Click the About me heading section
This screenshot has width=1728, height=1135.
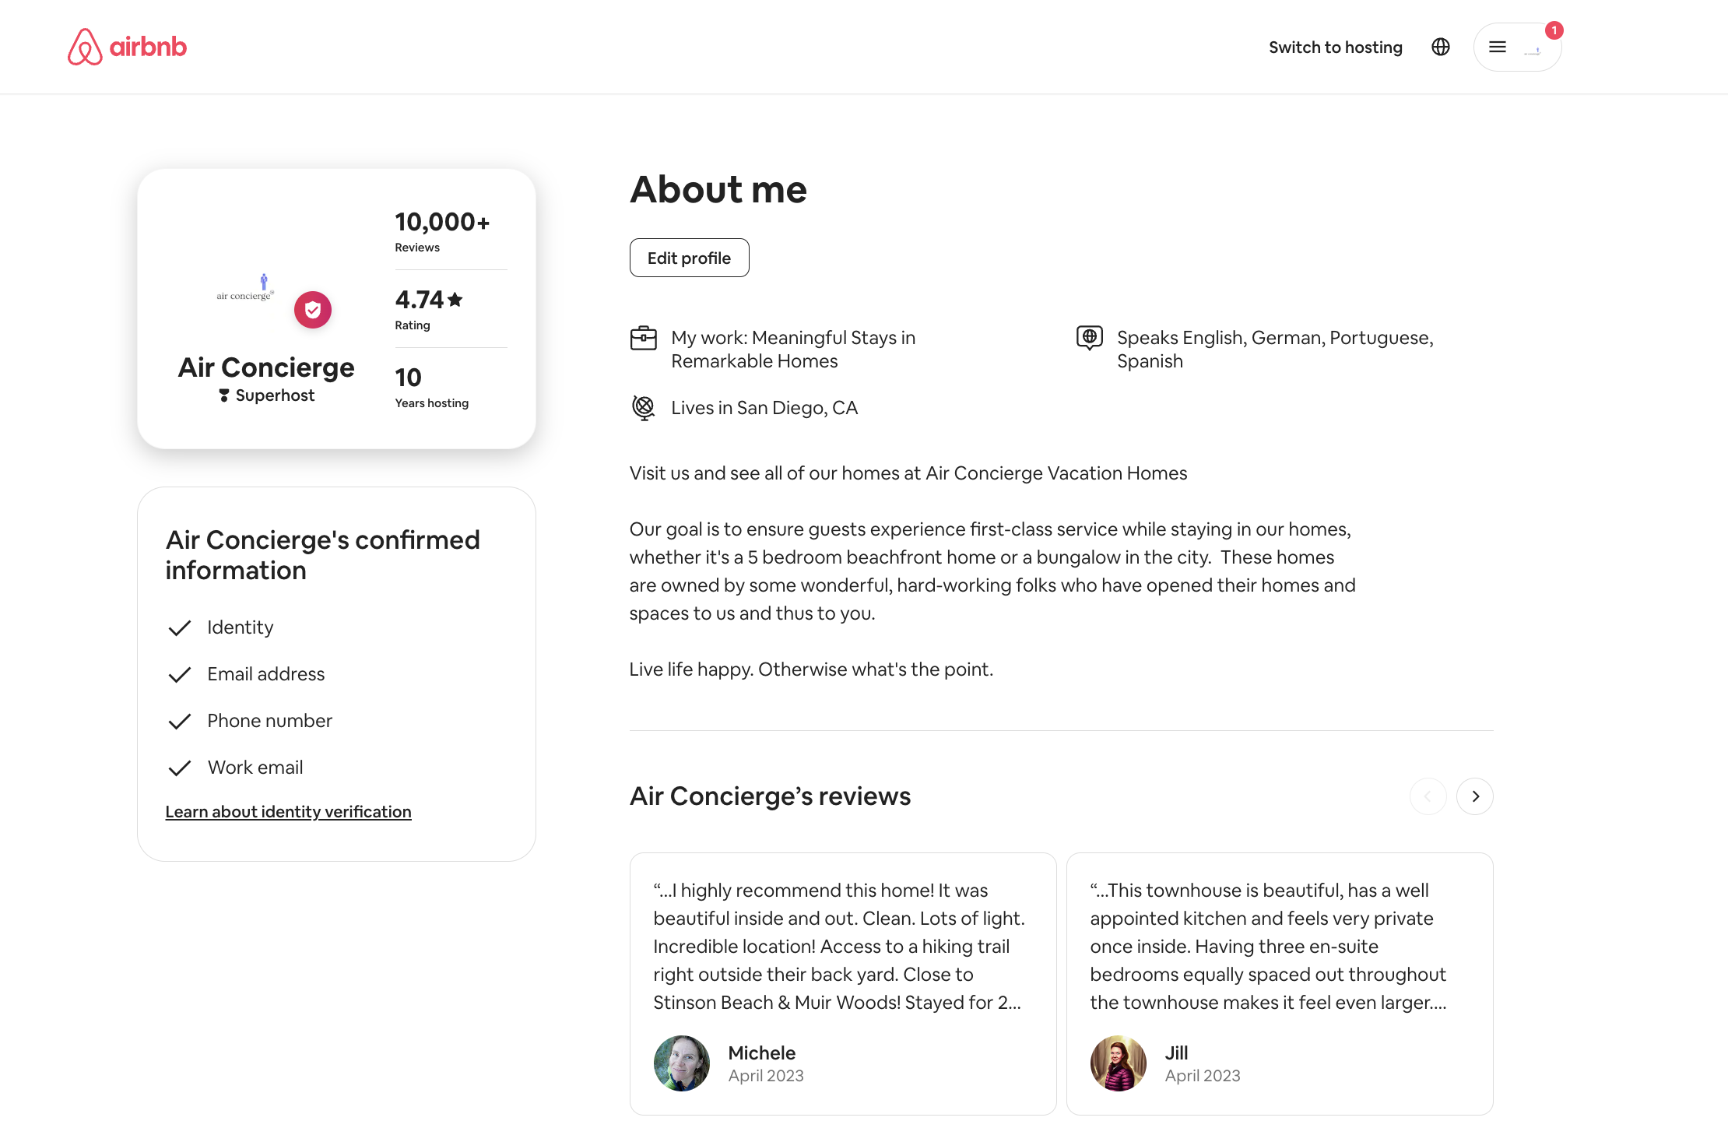[718, 189]
